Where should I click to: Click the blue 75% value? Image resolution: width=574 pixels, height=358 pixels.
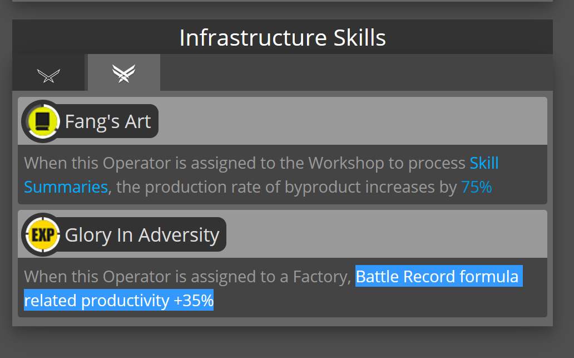coord(476,187)
